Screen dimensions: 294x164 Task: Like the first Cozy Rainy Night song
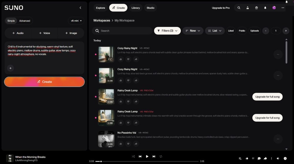point(121,59)
